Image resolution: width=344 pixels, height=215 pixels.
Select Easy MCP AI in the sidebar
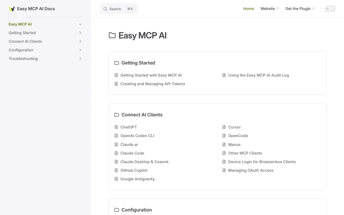(20, 24)
